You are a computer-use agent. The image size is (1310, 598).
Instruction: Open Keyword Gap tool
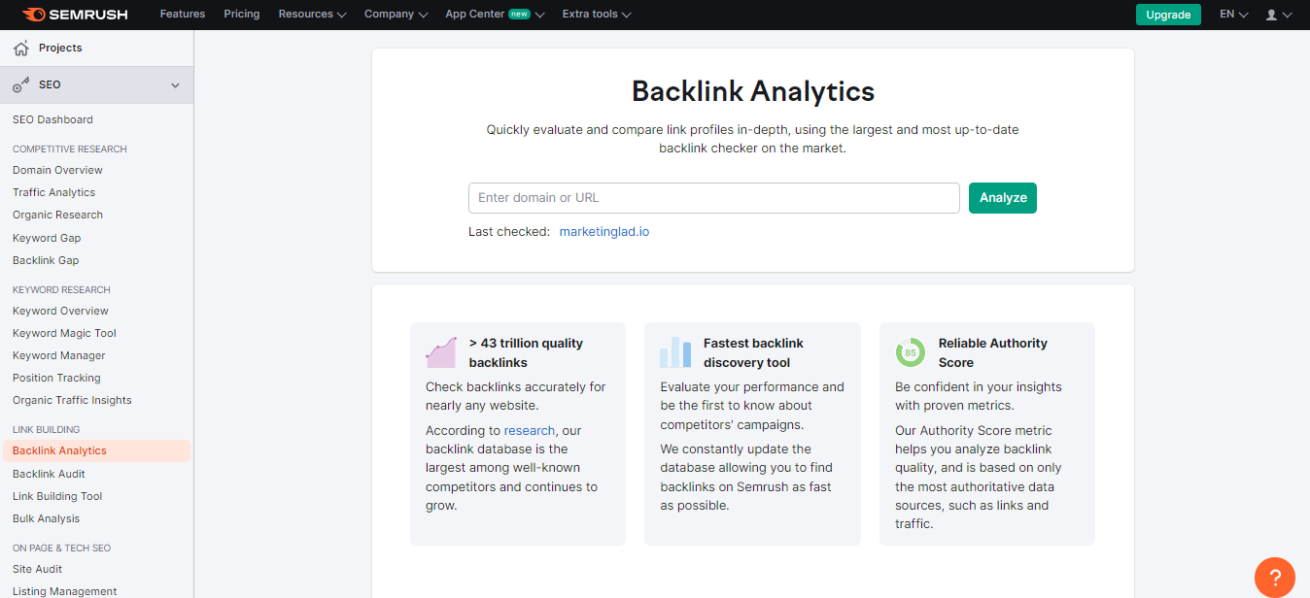pos(47,238)
